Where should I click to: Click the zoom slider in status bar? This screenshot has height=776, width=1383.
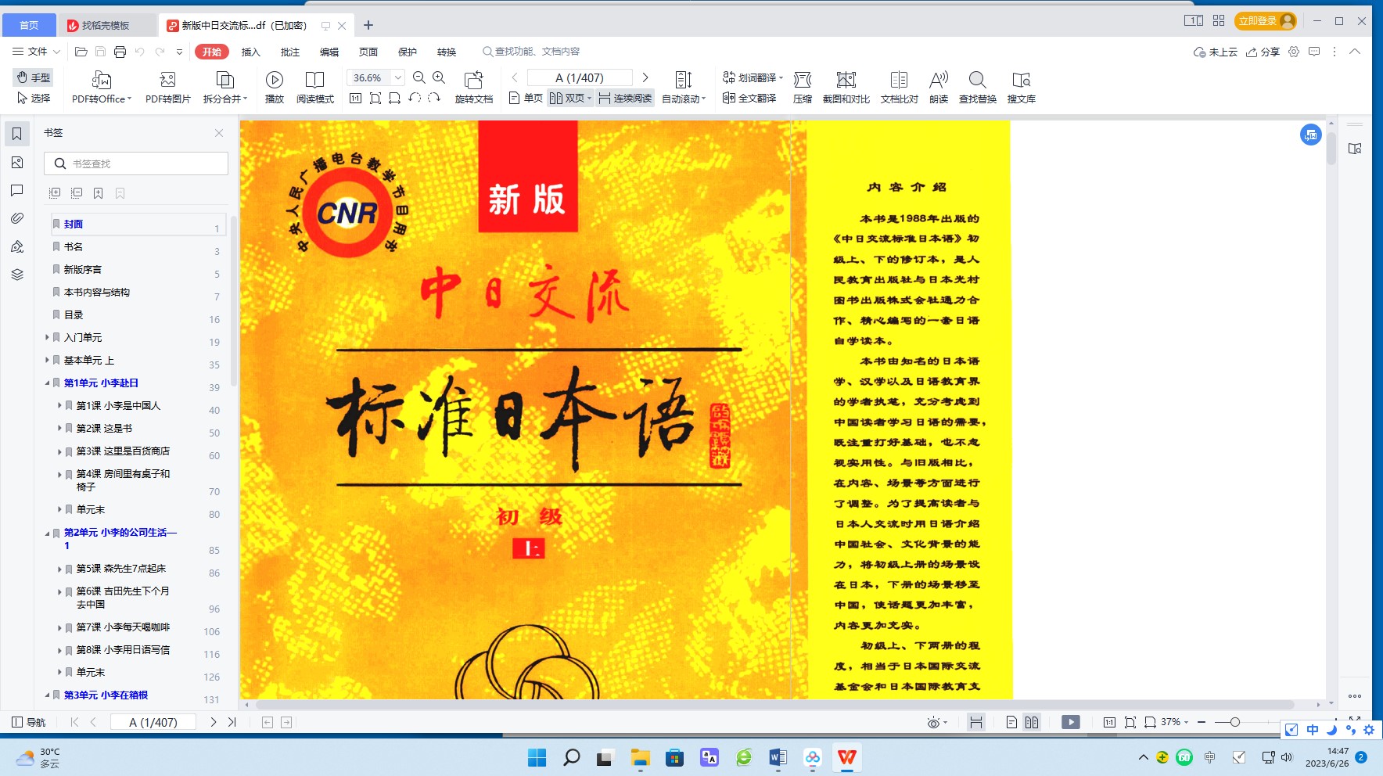click(x=1234, y=722)
